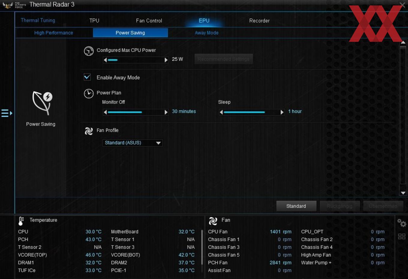The image size is (408, 279).
Task: Click the Monitor Off slider track
Action: pos(136,112)
